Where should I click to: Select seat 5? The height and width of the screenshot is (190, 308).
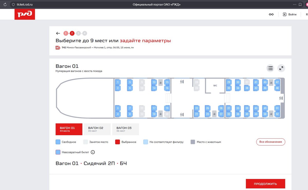[130, 82]
